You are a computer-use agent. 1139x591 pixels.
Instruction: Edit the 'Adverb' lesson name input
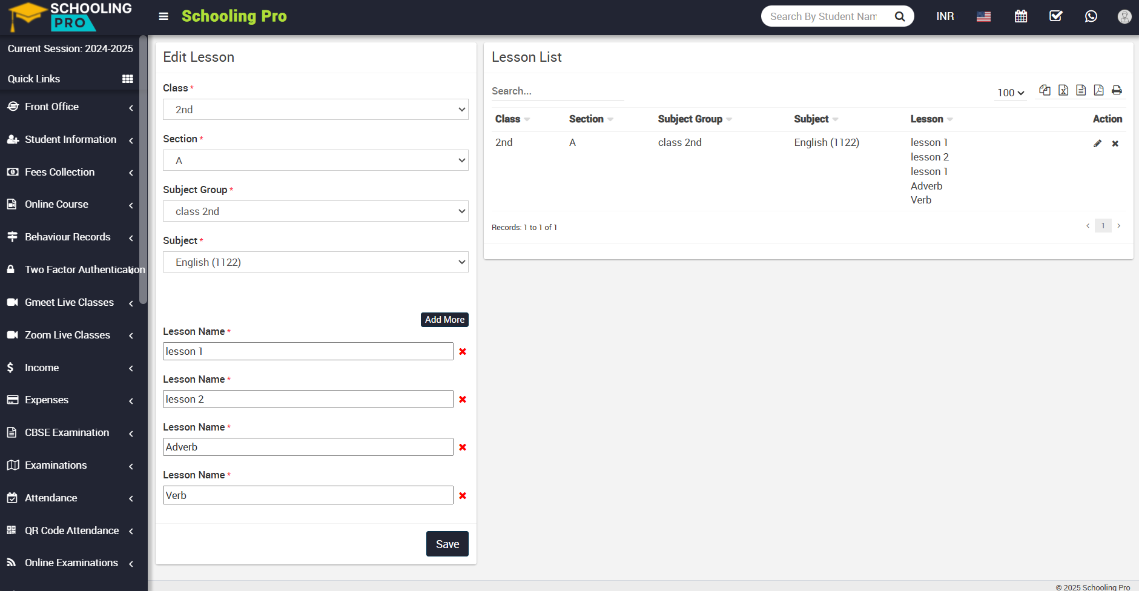[x=308, y=447]
